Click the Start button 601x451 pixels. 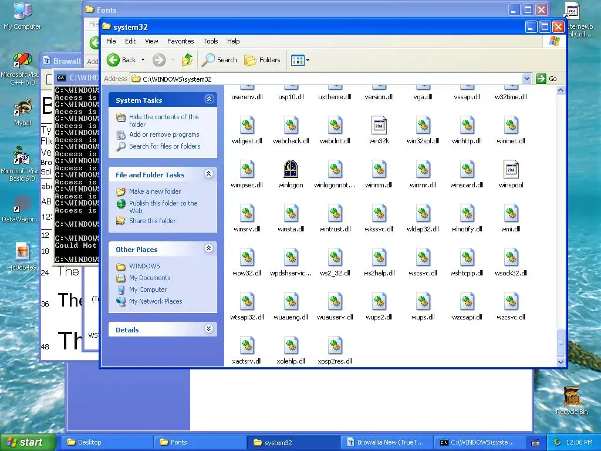(x=28, y=442)
